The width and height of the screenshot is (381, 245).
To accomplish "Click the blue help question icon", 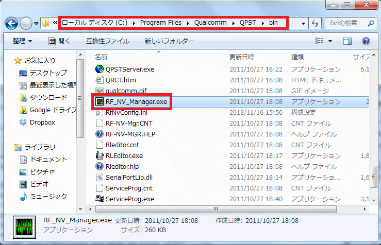I will pyautogui.click(x=366, y=41).
